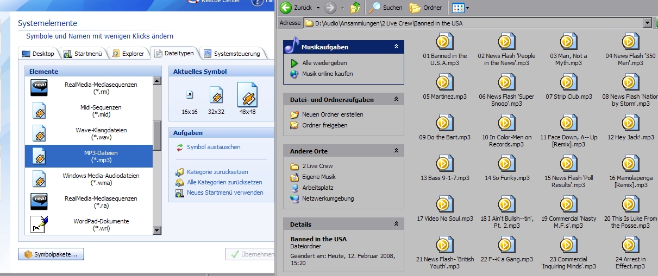Click Ordner freigeben link
Viewport: 658px width, 276px height.
click(x=325, y=125)
